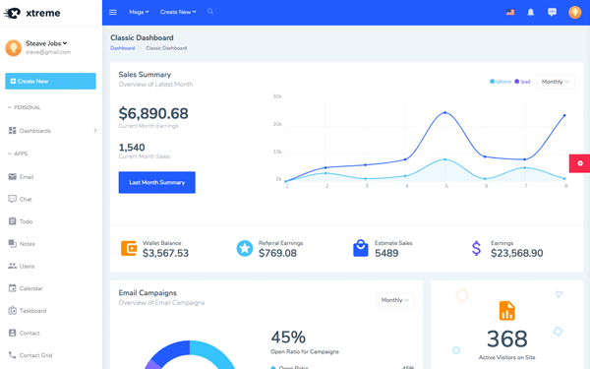Expand the Steave Jobs profile dropdown
The width and height of the screenshot is (590, 369).
coord(46,43)
